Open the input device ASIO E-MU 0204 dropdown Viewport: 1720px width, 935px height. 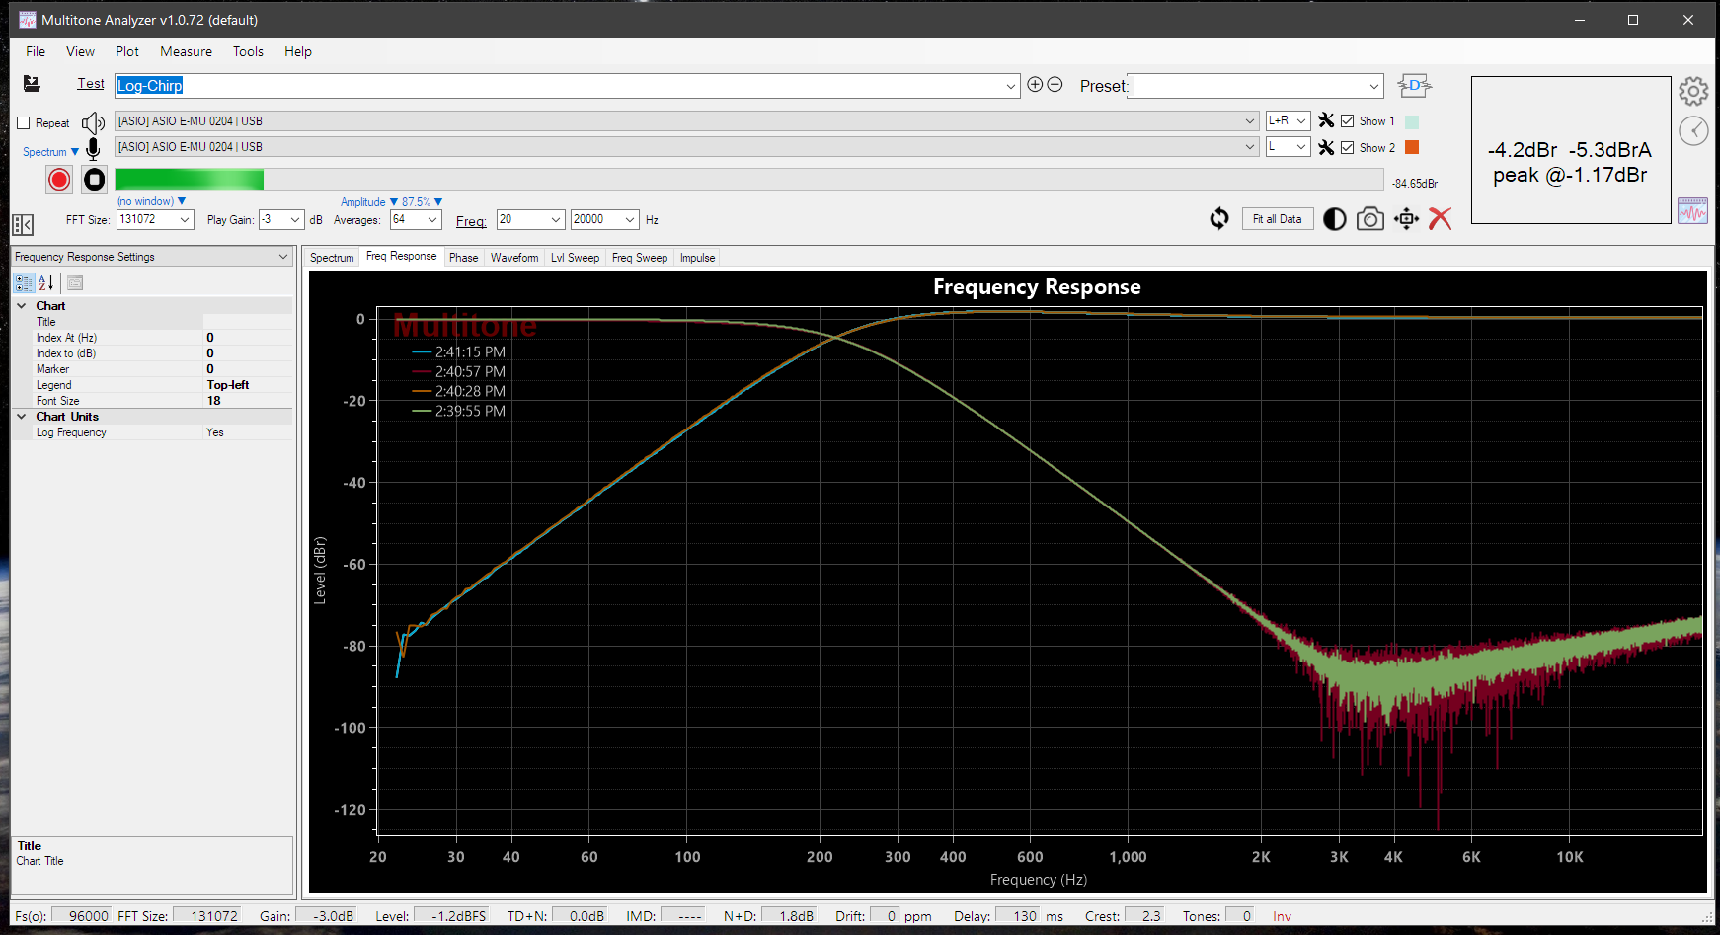point(1250,147)
